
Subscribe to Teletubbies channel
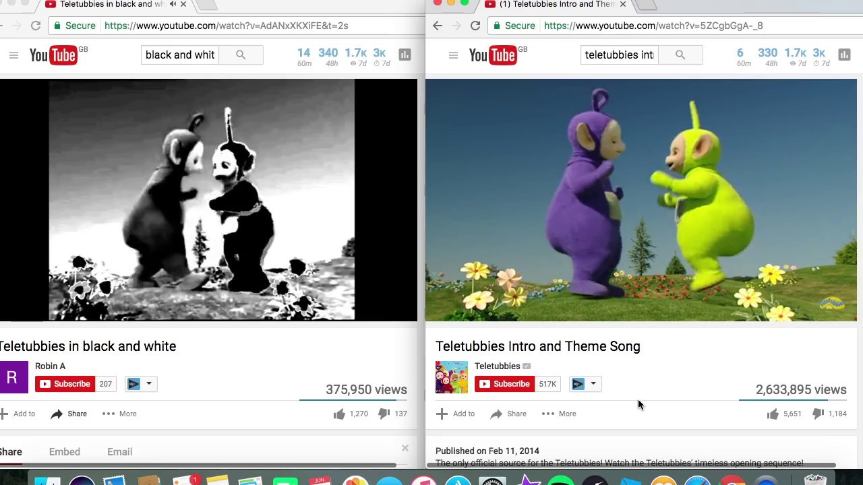pyautogui.click(x=505, y=384)
